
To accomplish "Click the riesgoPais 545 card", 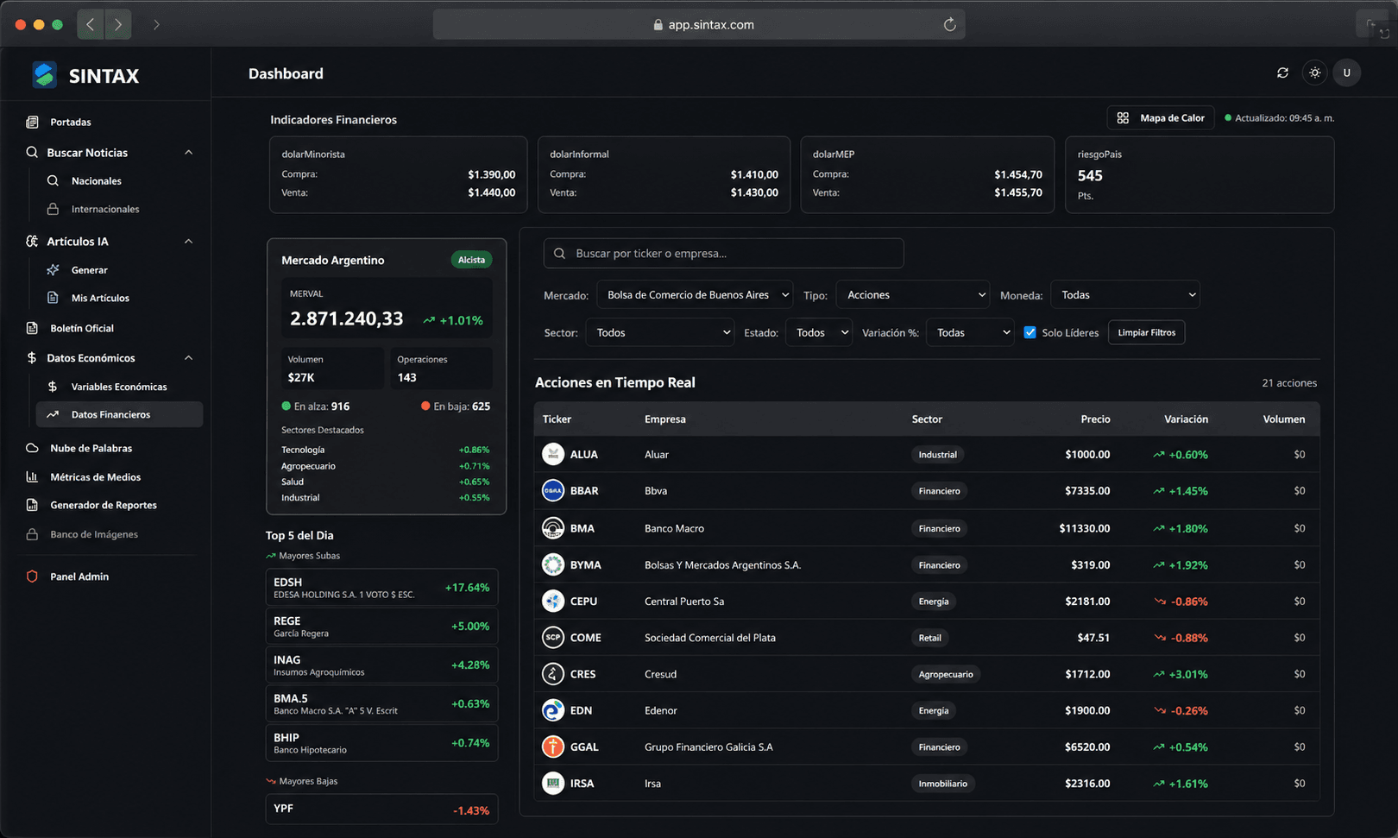I will tap(1200, 174).
